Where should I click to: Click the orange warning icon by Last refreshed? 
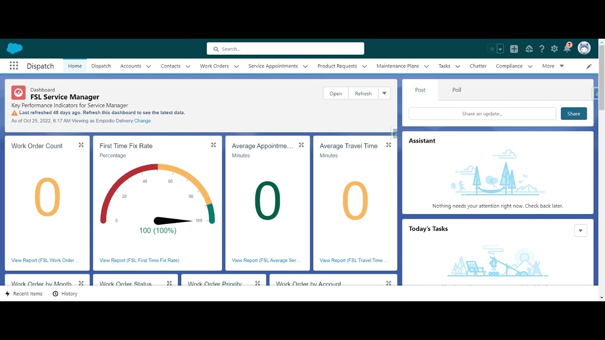[x=15, y=113]
